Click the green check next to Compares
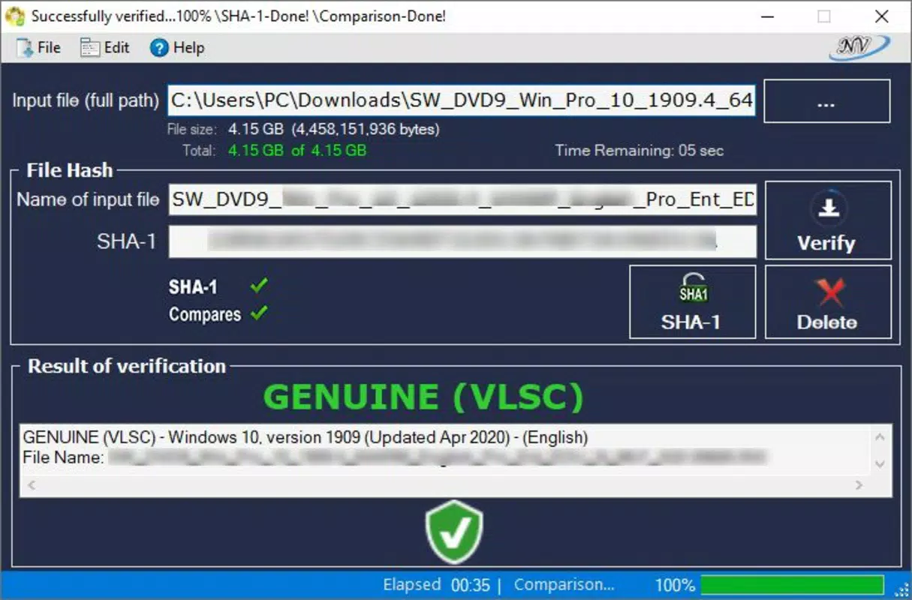 [x=259, y=313]
